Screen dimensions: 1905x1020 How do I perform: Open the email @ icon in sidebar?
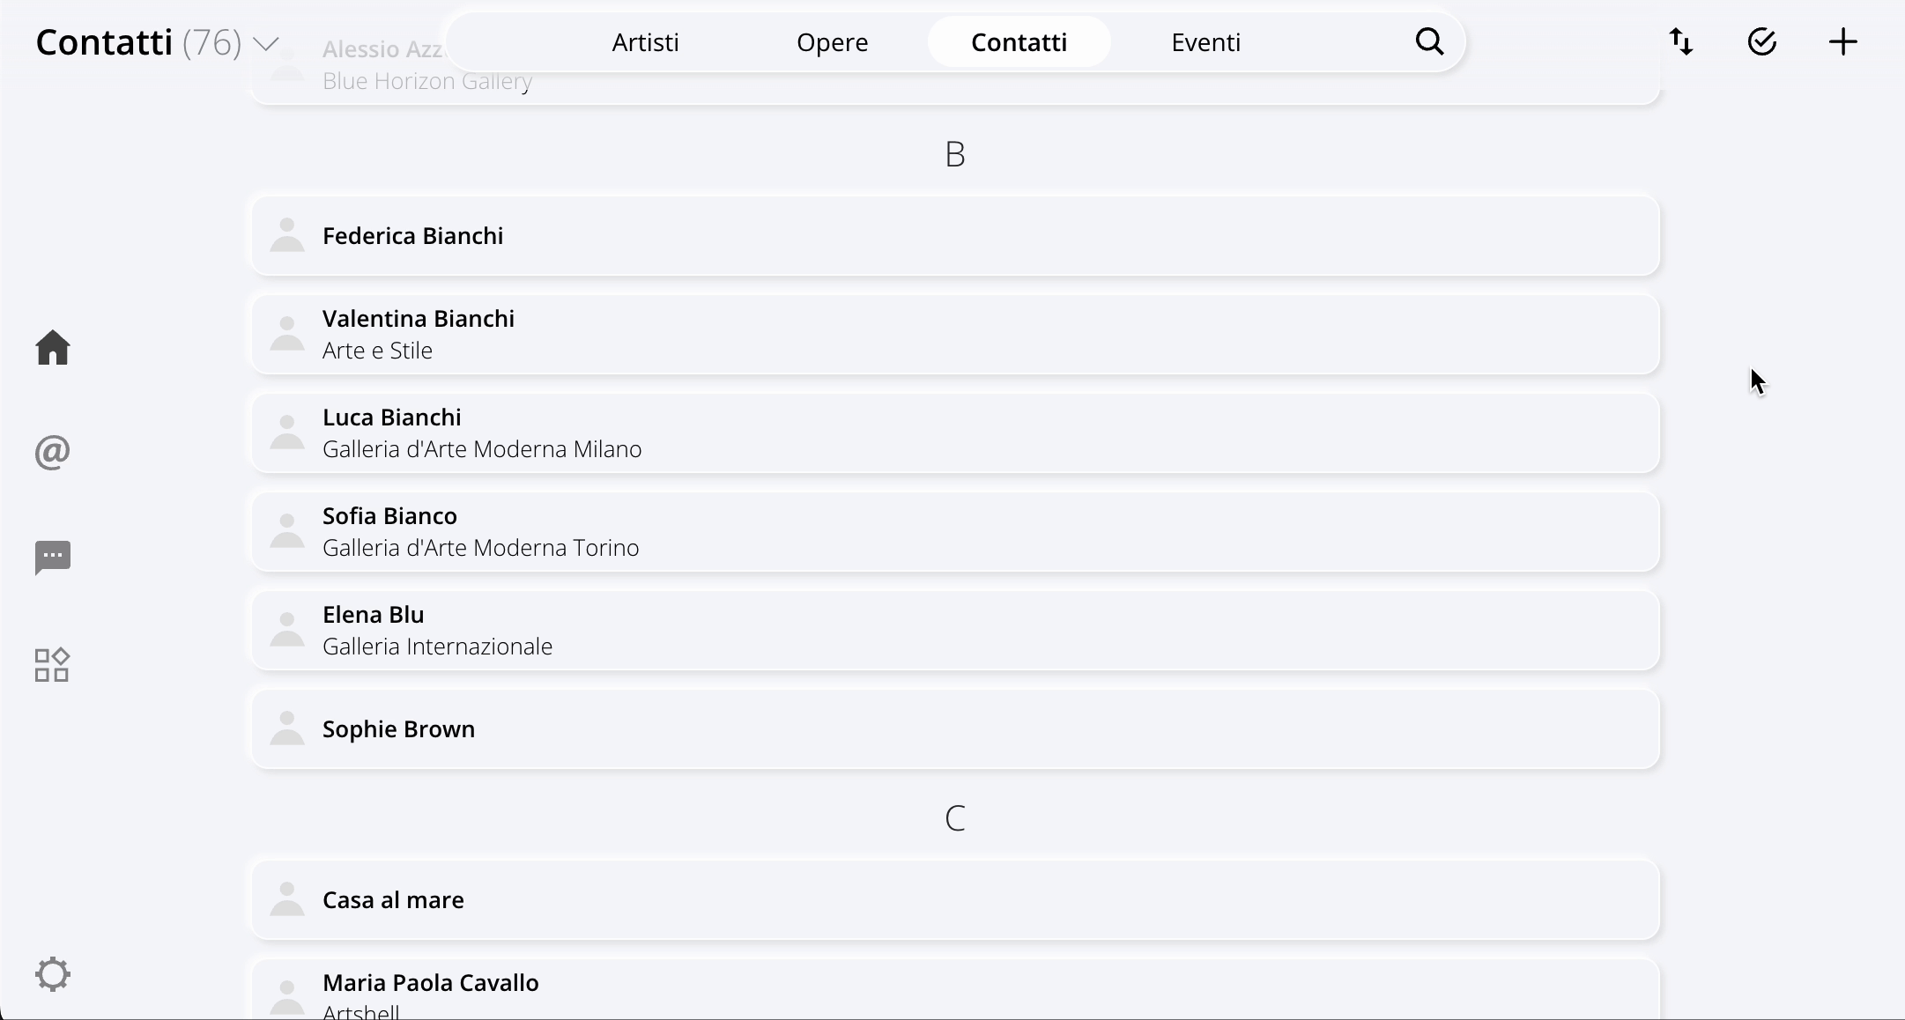tap(53, 452)
